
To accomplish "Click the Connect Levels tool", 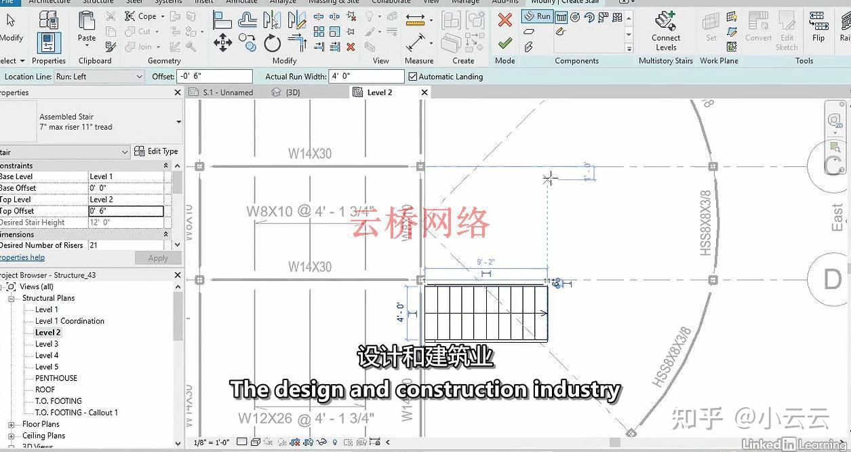I will pos(666,31).
